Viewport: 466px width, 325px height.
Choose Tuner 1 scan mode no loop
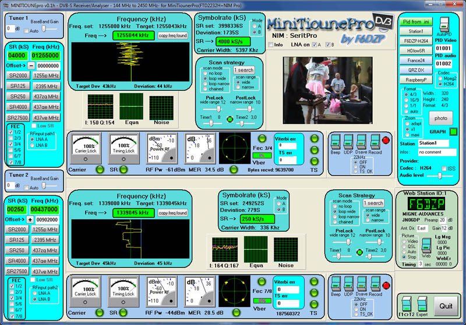205,73
